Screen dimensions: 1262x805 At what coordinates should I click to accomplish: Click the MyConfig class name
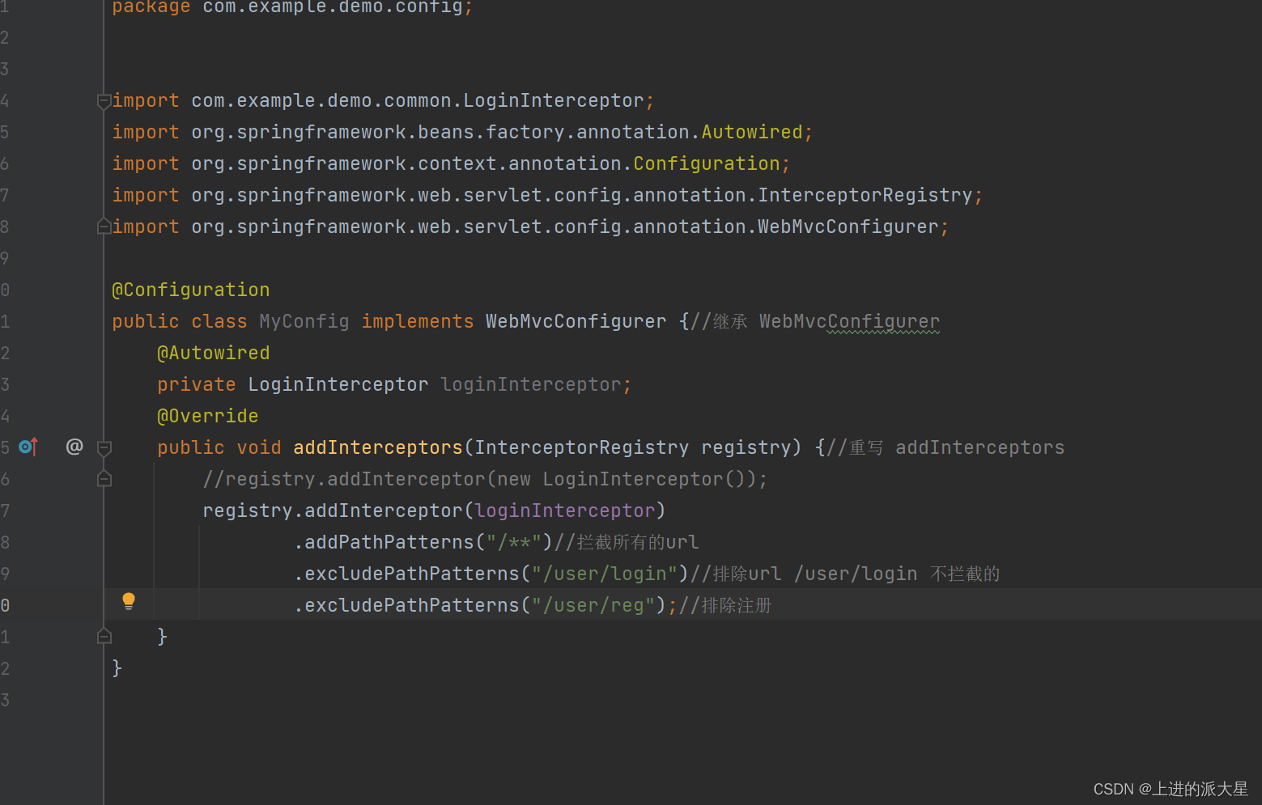[x=304, y=321]
